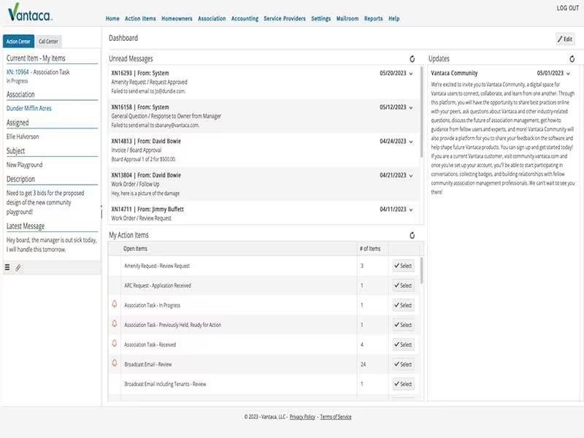Screen dimensions: 584x438
Task: Open message XN13804 from David Bowie
Action: click(263, 185)
